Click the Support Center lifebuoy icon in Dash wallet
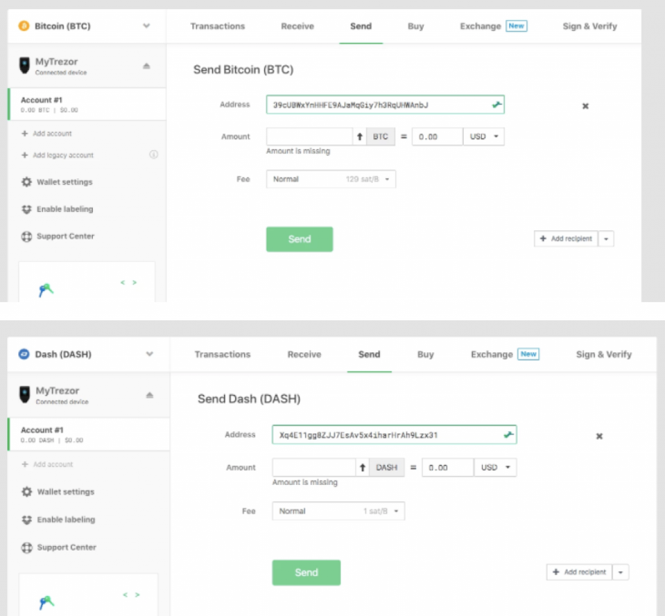 click(27, 547)
